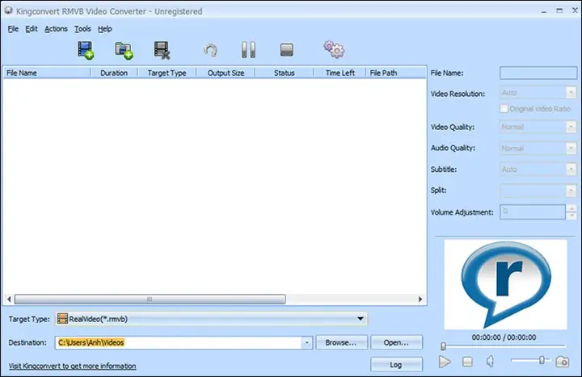Image resolution: width=582 pixels, height=377 pixels.
Task: Expand the Audio Quality dropdown
Action: point(571,149)
